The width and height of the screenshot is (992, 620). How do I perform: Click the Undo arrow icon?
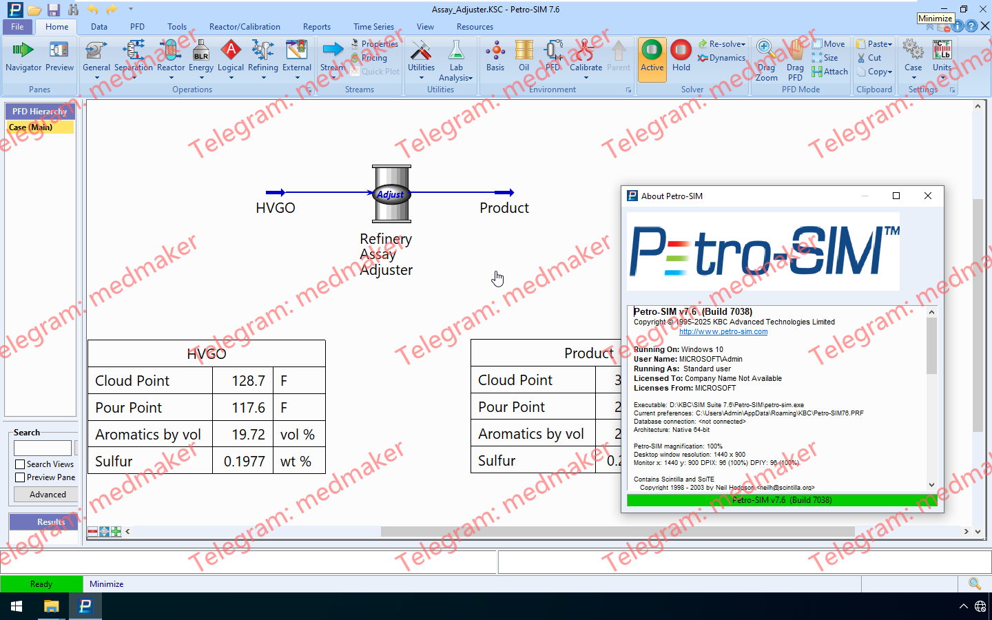click(x=92, y=10)
